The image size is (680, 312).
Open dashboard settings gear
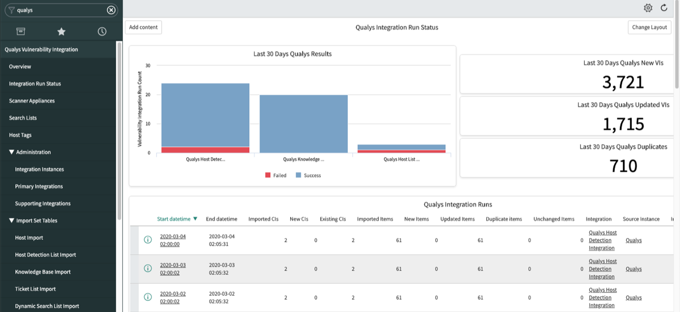tap(648, 8)
